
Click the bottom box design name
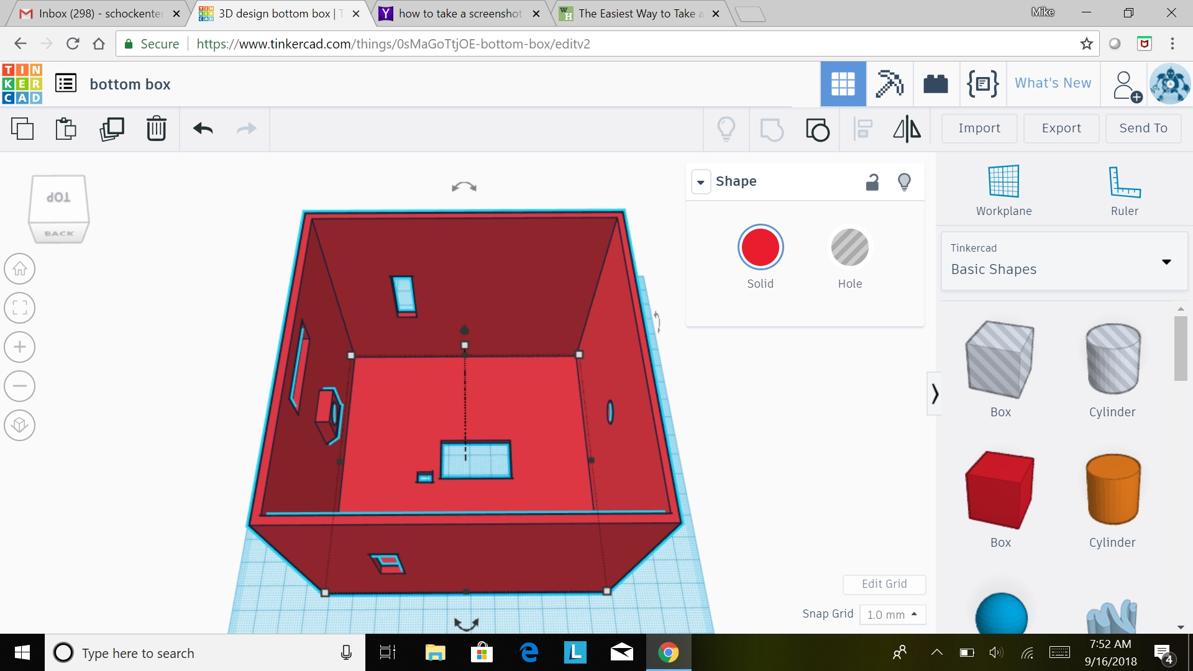[x=130, y=84]
